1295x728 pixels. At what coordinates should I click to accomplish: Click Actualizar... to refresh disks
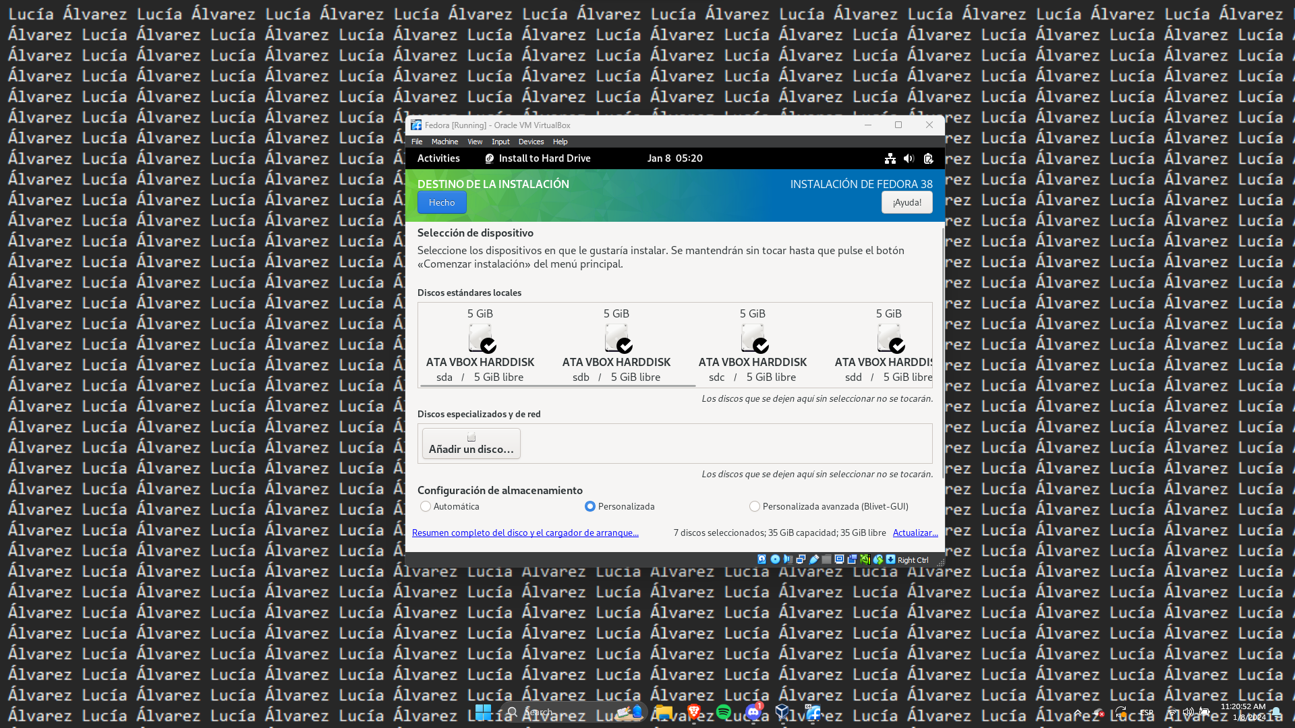pos(915,533)
